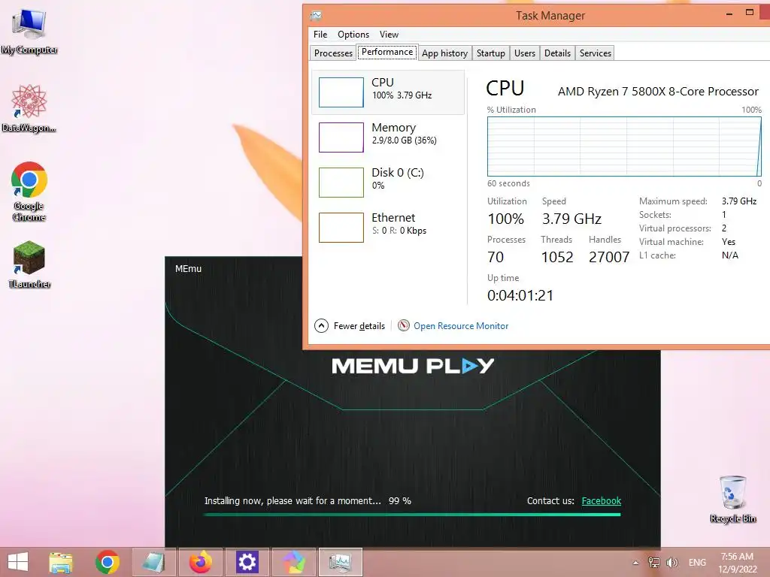
Task: Switch to the Processes tab
Action: (x=333, y=53)
